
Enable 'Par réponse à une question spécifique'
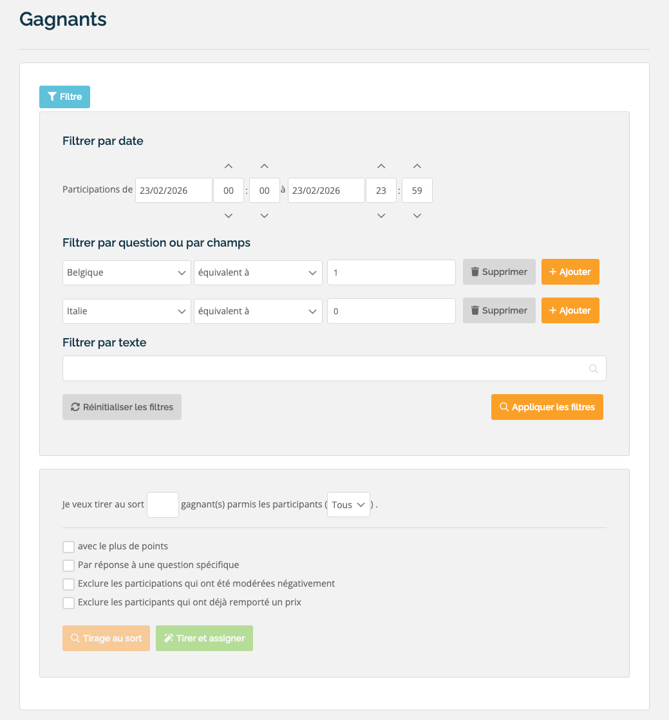[68, 565]
